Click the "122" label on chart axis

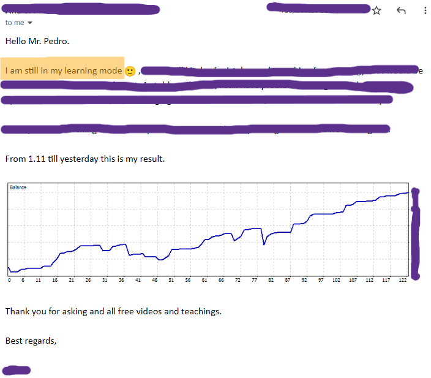coord(402,280)
